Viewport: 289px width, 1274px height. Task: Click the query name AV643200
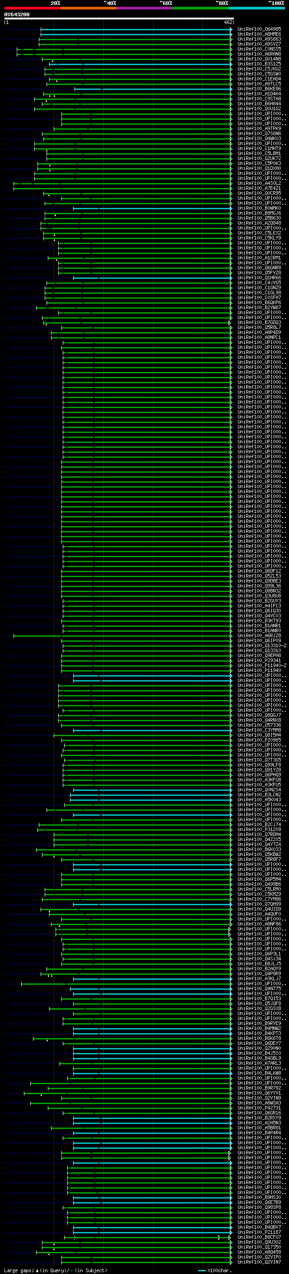point(17,14)
